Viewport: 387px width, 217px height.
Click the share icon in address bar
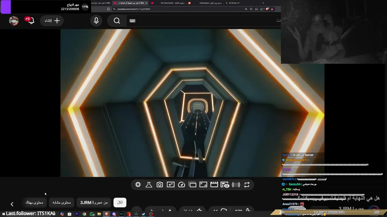(262, 9)
